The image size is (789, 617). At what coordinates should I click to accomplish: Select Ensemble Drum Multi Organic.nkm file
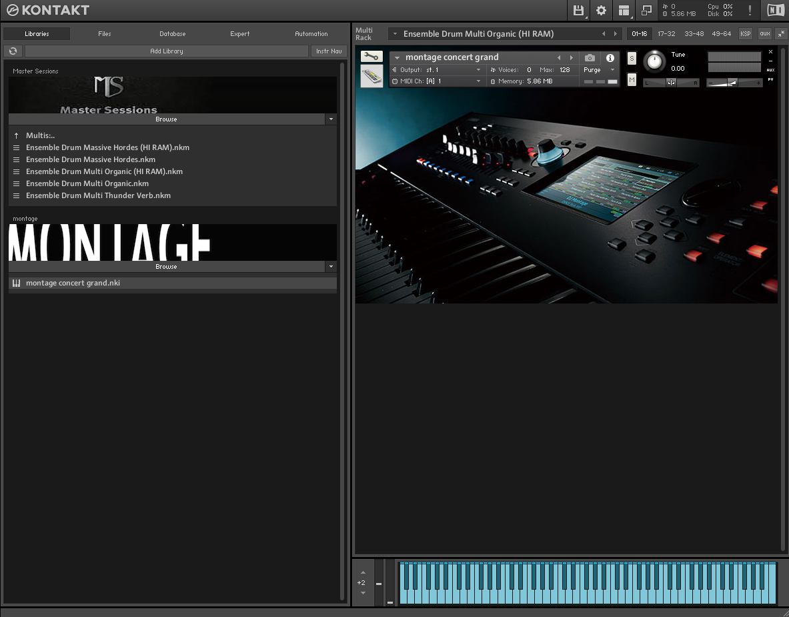(173, 183)
